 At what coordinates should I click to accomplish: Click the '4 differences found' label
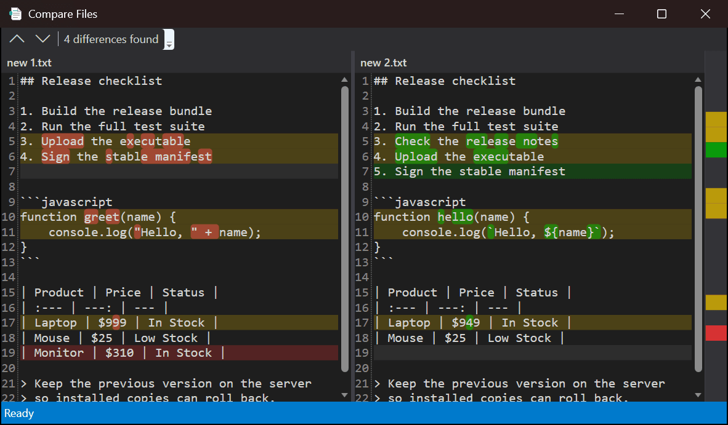[111, 39]
